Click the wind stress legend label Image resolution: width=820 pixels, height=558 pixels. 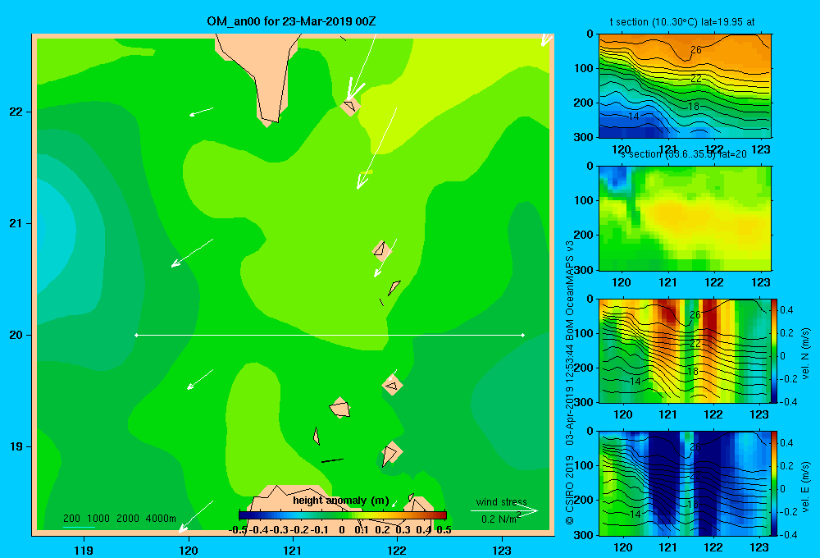point(501,502)
